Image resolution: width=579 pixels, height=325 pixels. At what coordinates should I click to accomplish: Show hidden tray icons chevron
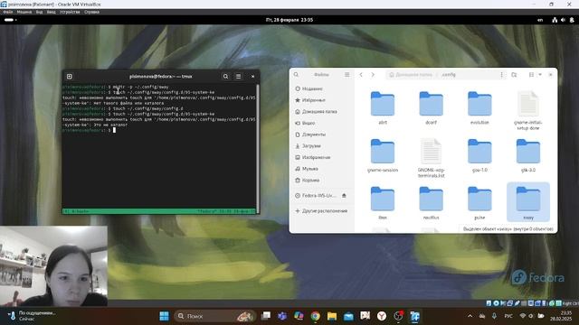(470, 316)
